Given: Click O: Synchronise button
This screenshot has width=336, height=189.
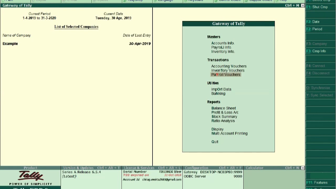Looking at the screenshot, I should [320, 88].
